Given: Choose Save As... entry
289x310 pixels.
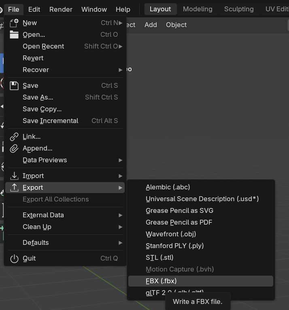Looking at the screenshot, I should click(x=65, y=97).
